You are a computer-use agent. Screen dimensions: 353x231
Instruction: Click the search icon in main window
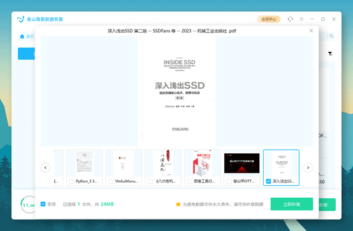[331, 36]
